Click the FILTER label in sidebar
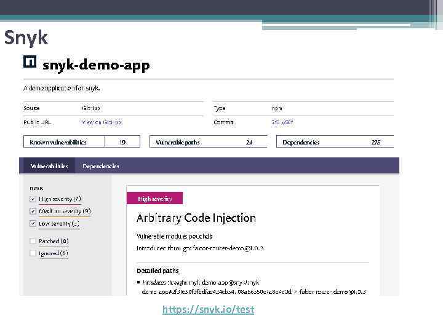This screenshot has width=443, height=332. [36, 188]
